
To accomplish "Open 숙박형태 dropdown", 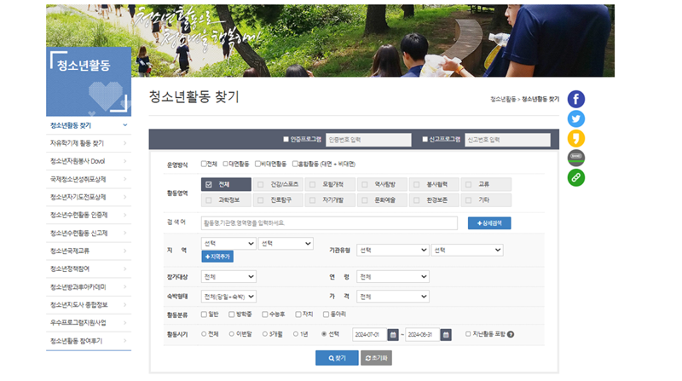I will [x=228, y=297].
